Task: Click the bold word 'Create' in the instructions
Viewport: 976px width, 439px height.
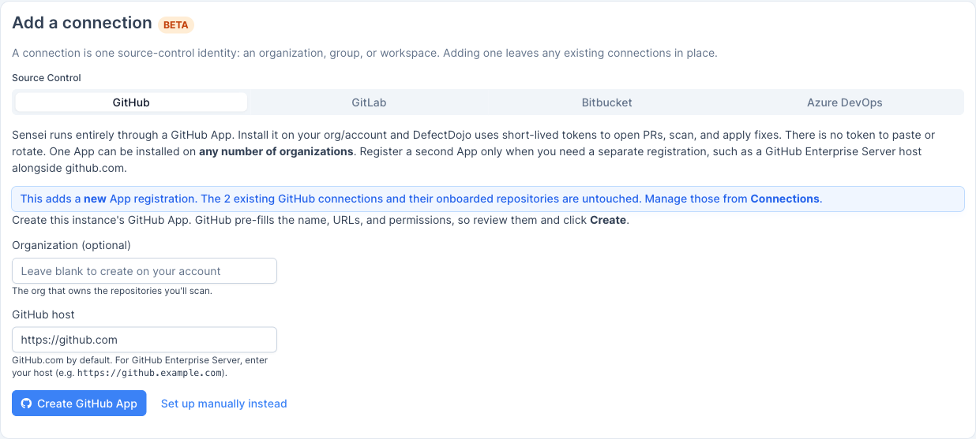Action: tap(608, 220)
